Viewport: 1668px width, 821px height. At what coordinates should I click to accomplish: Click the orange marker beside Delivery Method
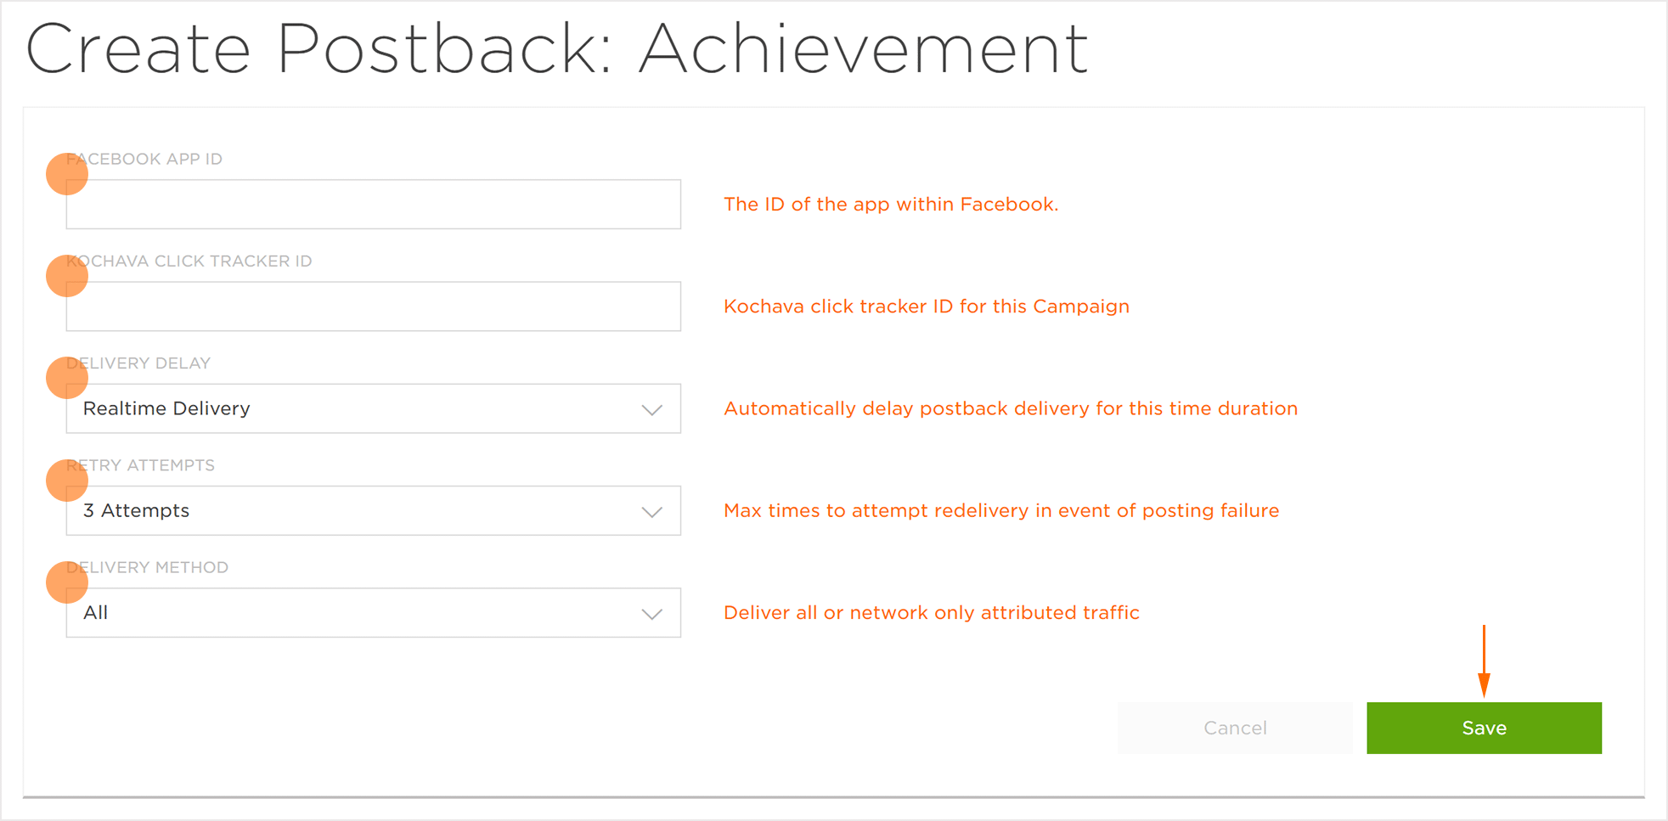67,582
